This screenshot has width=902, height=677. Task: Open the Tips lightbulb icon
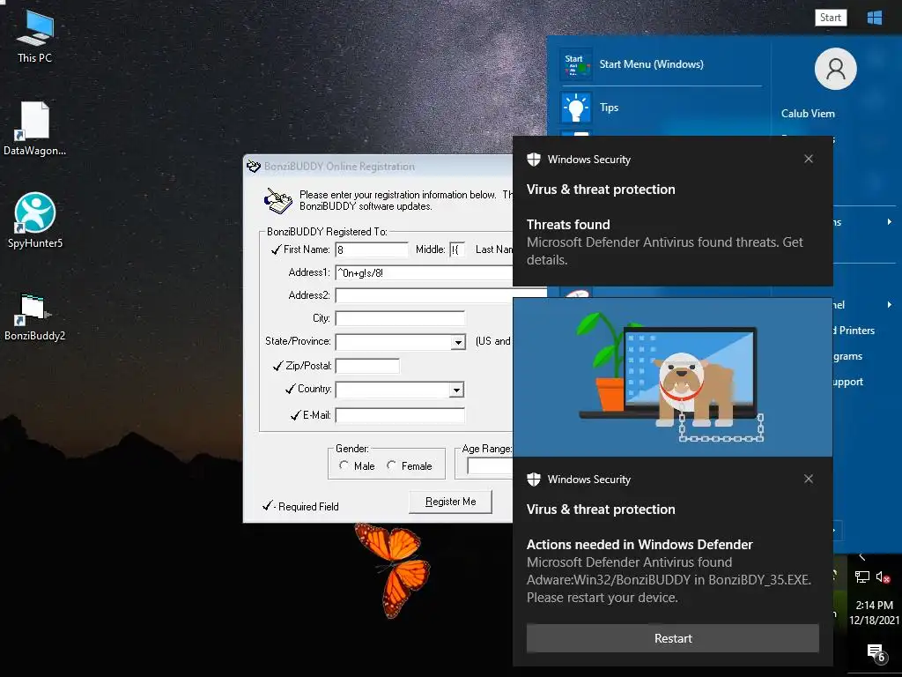(576, 108)
